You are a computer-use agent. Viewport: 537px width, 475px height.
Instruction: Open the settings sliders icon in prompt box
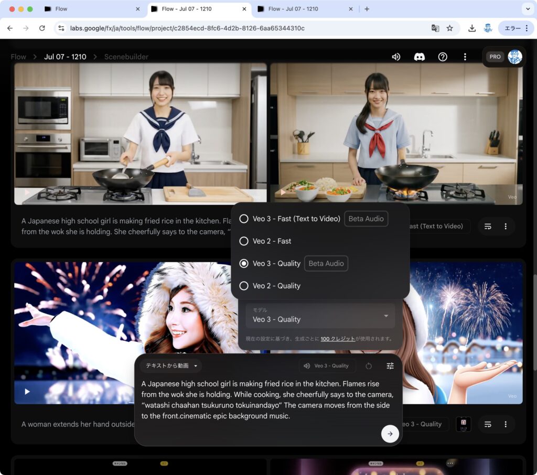tap(390, 366)
